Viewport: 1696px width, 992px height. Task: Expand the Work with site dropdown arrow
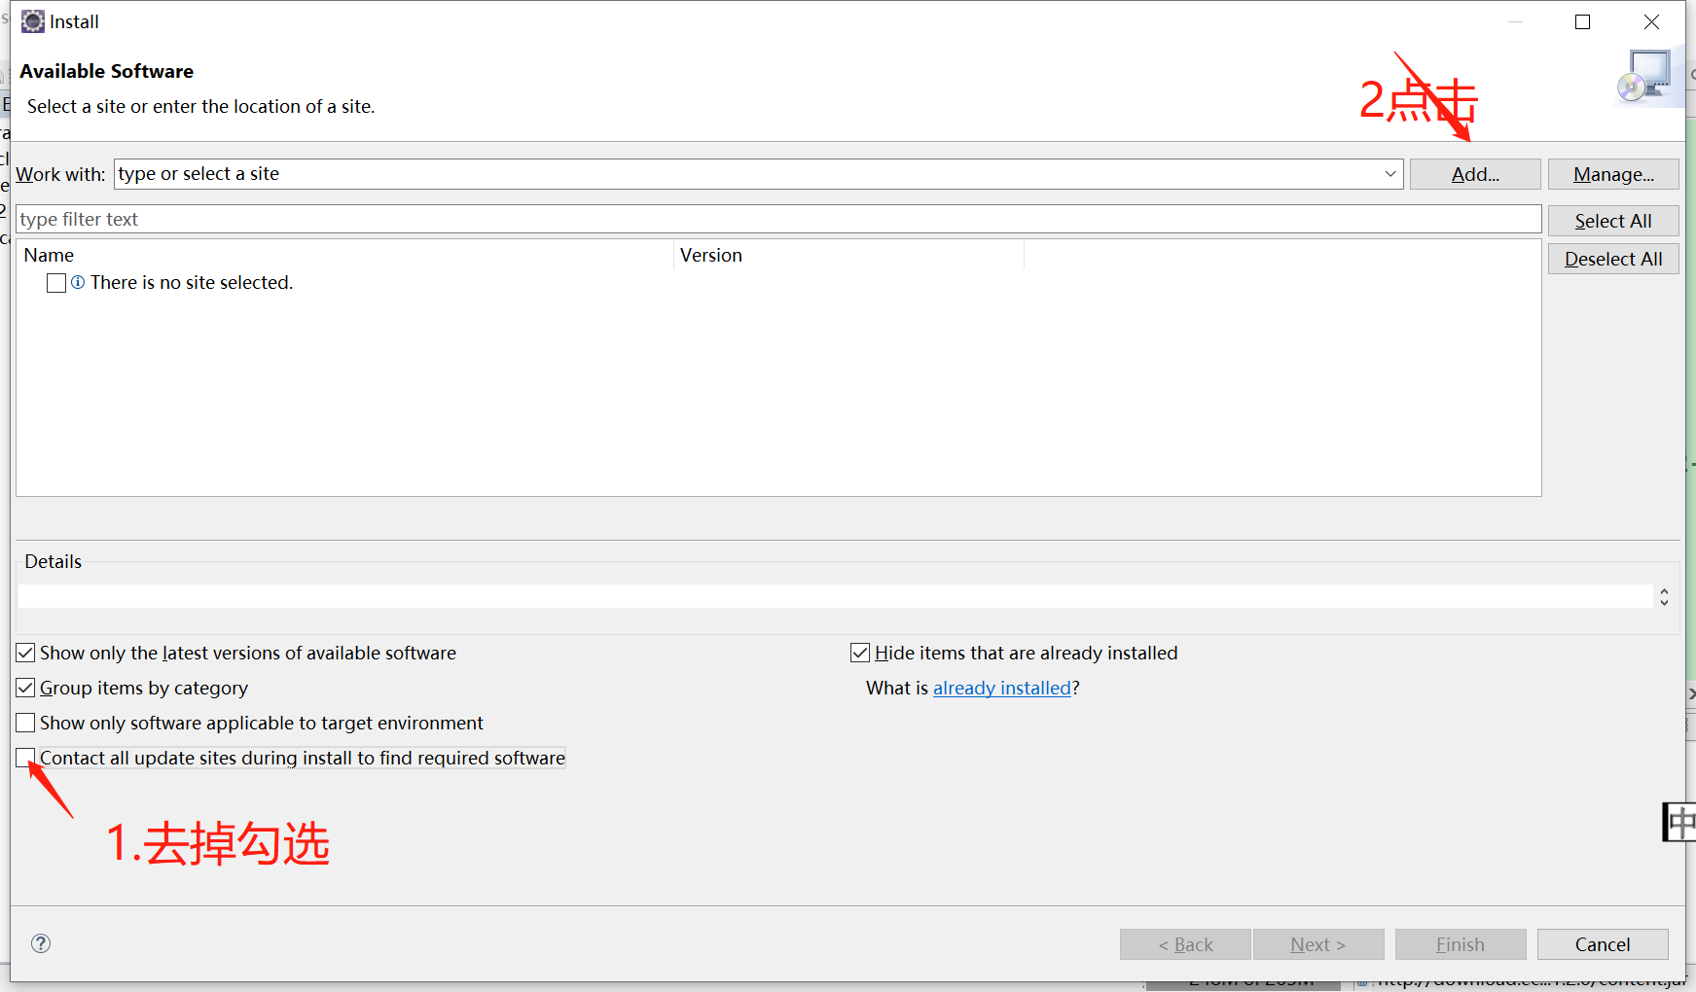point(1390,174)
